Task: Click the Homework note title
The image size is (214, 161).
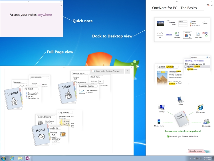Action: click(18, 82)
